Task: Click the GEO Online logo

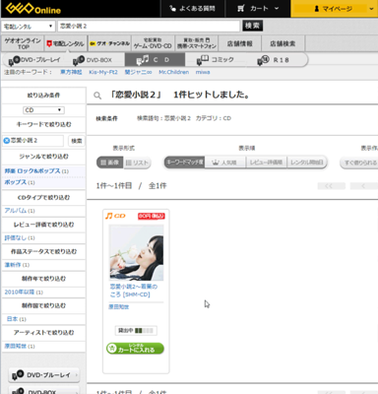Action: (x=33, y=9)
